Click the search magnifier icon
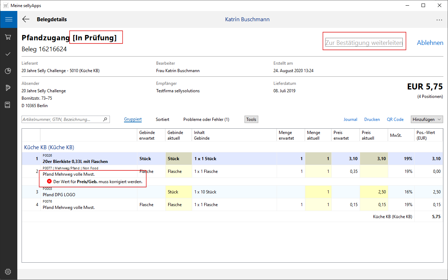This screenshot has height=280, width=448. click(x=105, y=119)
